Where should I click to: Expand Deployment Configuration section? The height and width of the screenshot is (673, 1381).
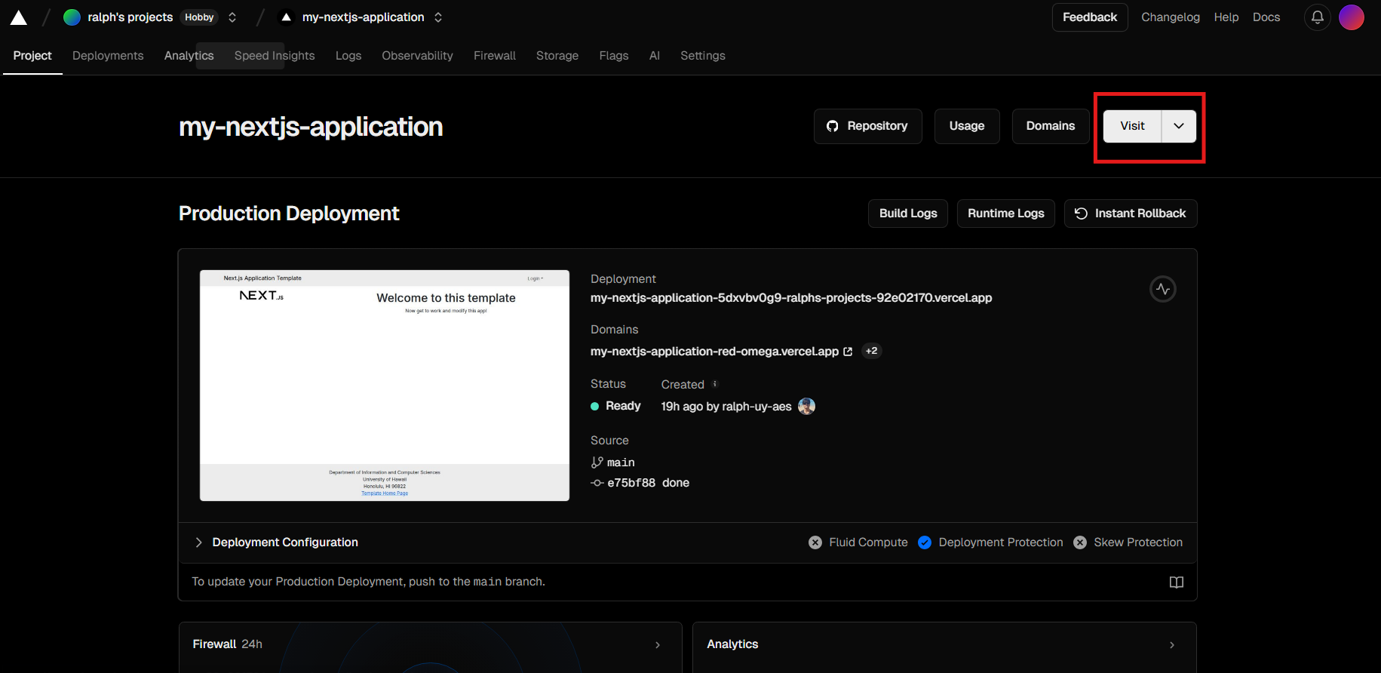tap(199, 542)
